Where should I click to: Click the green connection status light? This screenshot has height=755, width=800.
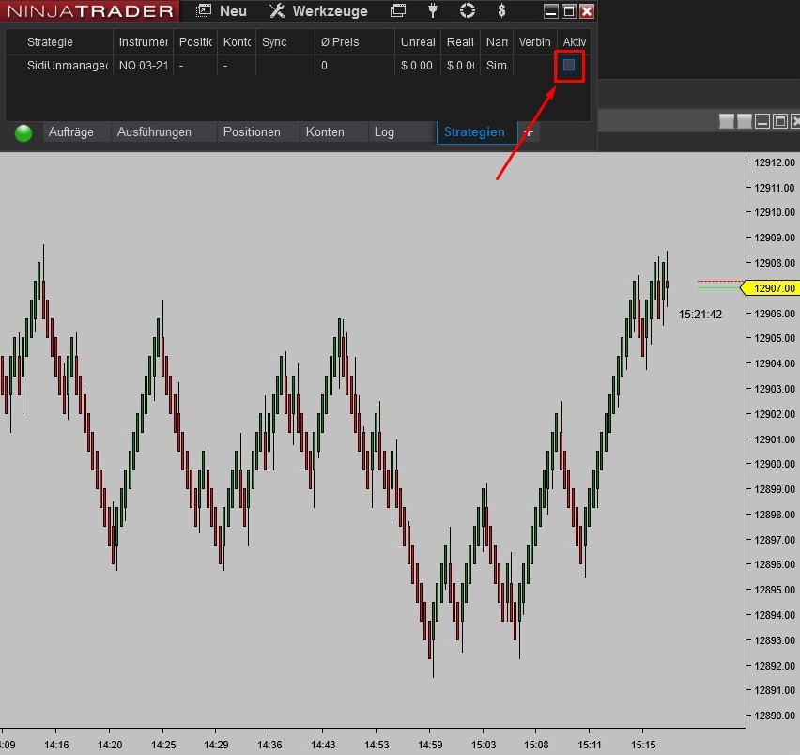(23, 133)
